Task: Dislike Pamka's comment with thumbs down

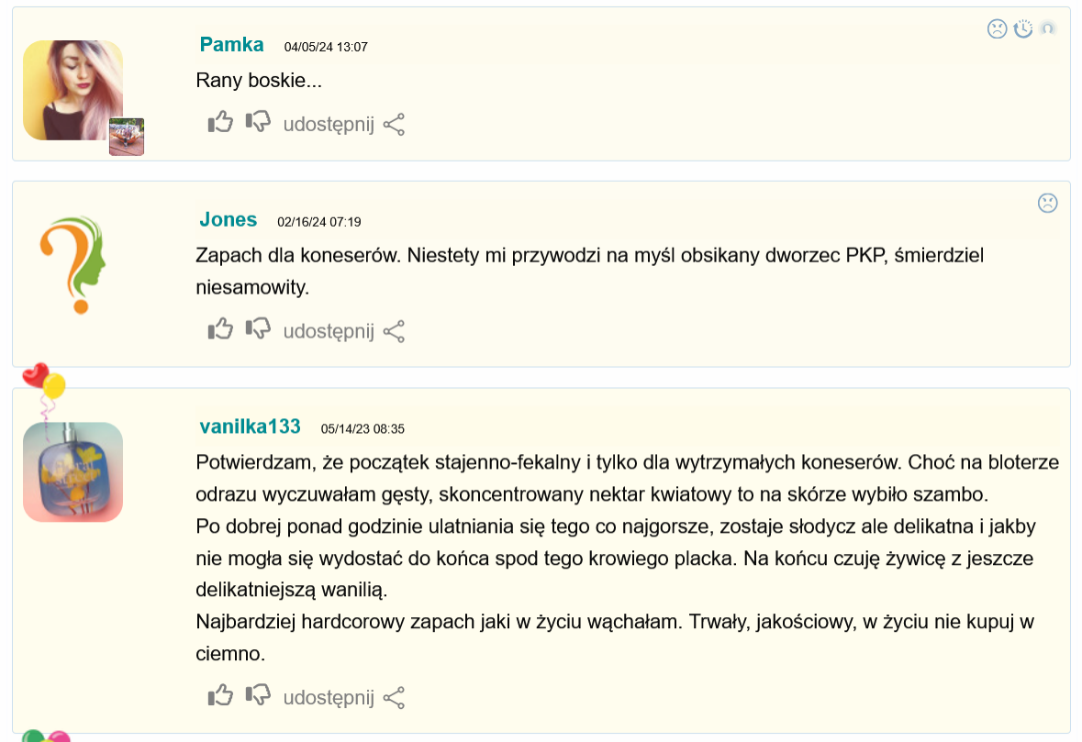Action: point(258,122)
